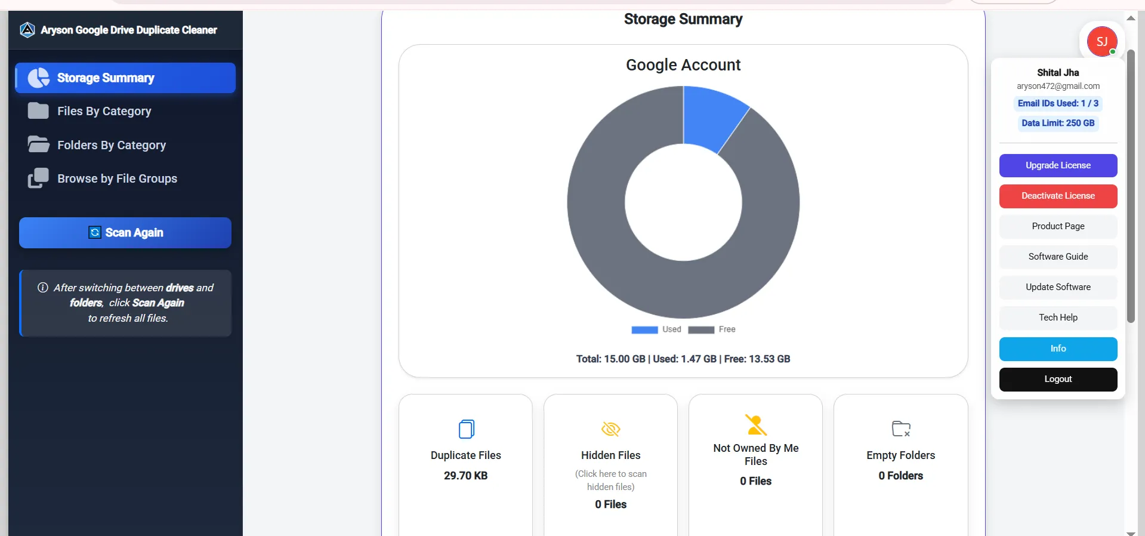Click the Aryson logo icon
The height and width of the screenshot is (536, 1145).
click(x=27, y=30)
